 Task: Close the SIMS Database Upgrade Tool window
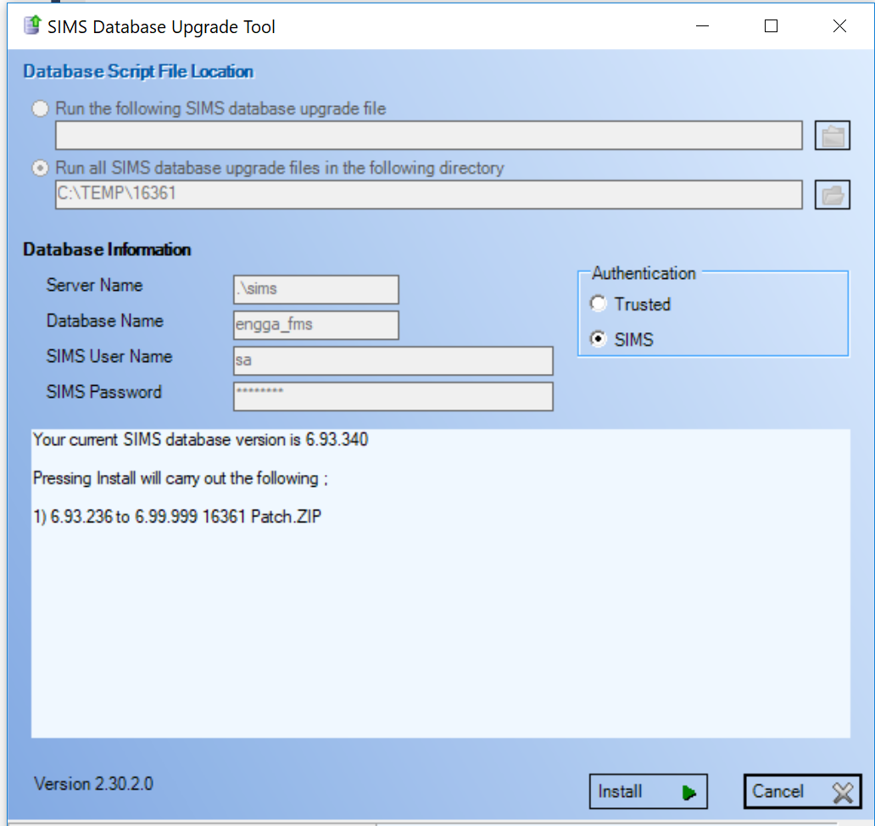[840, 25]
